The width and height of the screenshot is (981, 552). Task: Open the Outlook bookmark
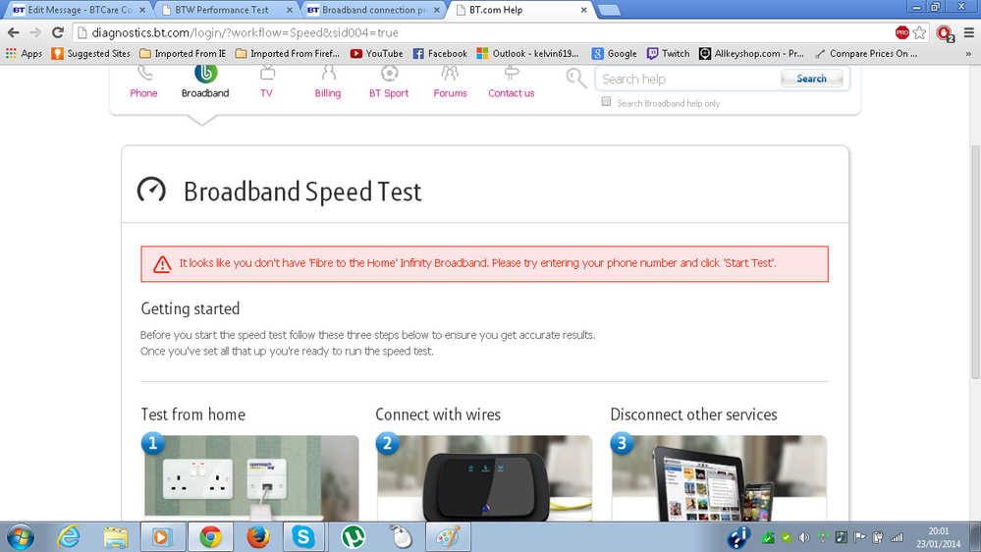[x=528, y=54]
